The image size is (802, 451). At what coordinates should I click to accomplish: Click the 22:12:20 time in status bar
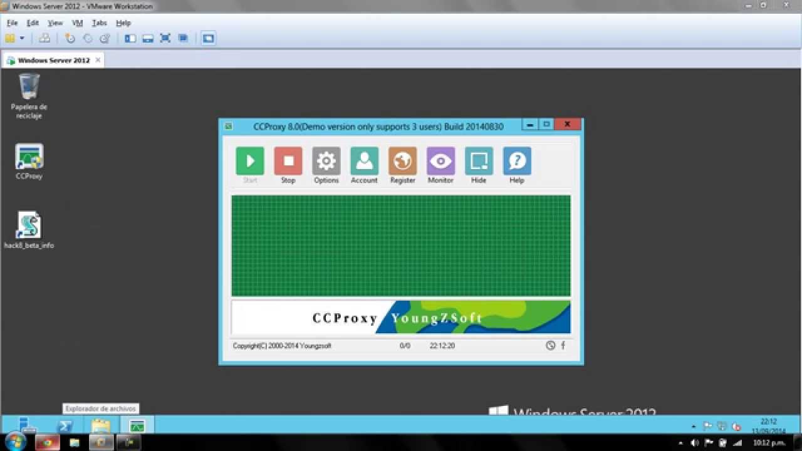pyautogui.click(x=442, y=346)
